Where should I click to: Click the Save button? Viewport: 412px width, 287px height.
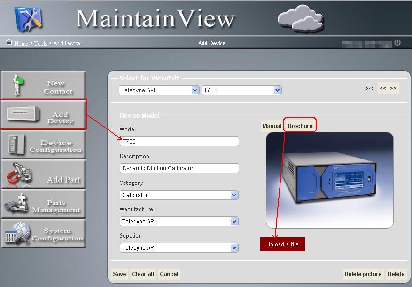119,274
